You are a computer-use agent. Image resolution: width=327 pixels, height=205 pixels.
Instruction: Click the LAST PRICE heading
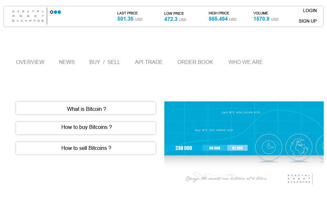pos(128,13)
